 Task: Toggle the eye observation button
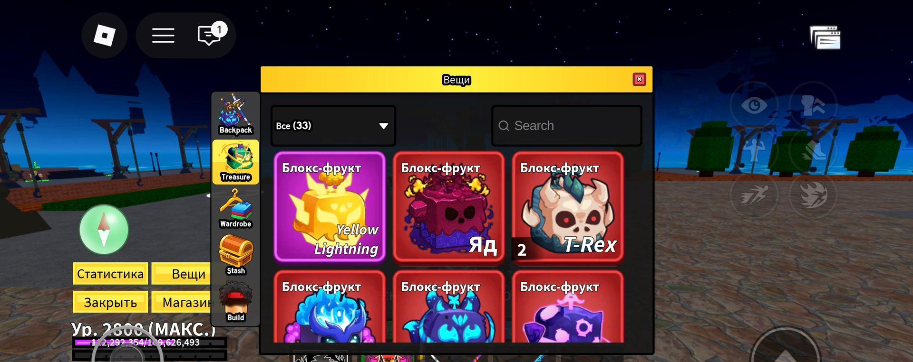point(754,105)
